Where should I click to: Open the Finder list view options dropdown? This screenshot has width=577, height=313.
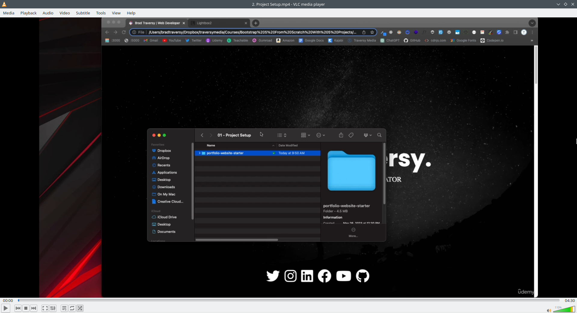pos(282,135)
